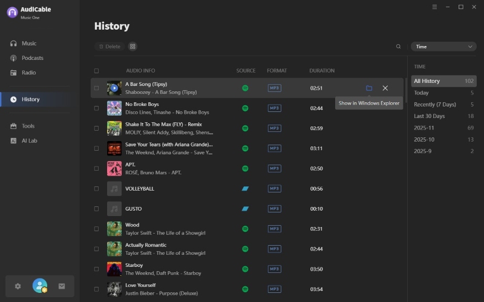Open settings gear at bottom left
Image resolution: width=484 pixels, height=302 pixels.
18,286
